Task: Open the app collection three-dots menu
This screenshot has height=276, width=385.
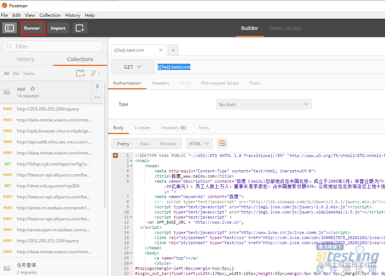Action: point(97,97)
